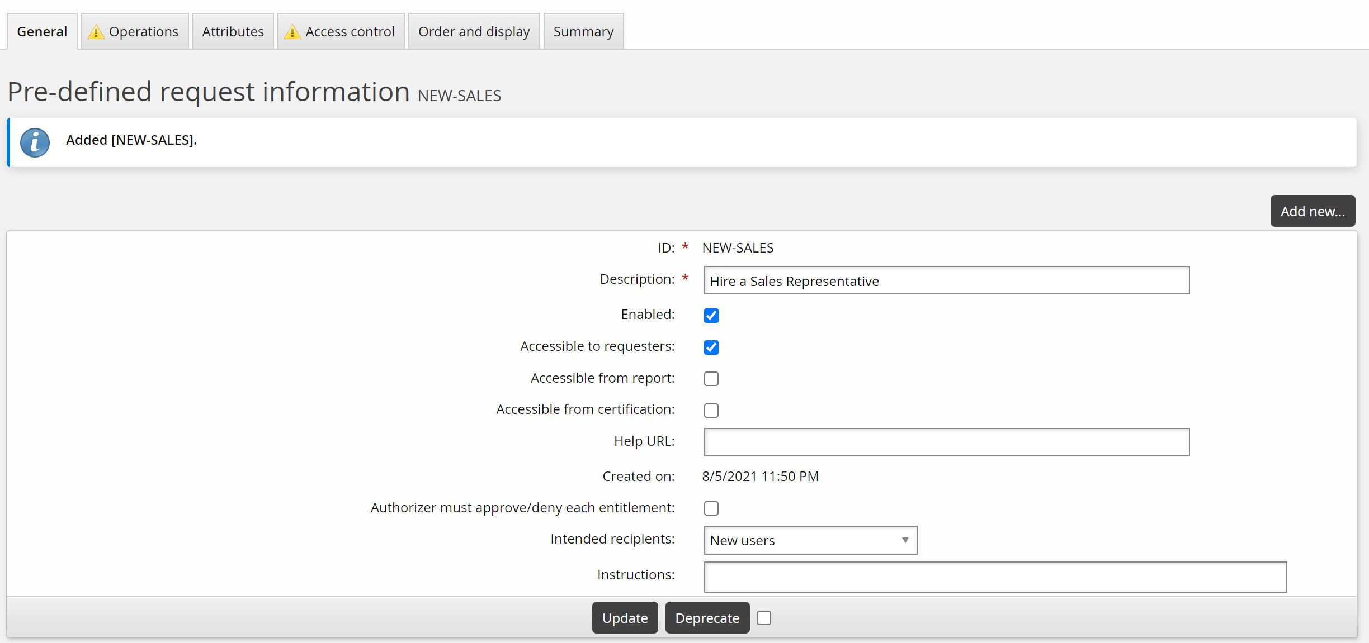The height and width of the screenshot is (643, 1369).
Task: Go to the Summary tab
Action: 583,32
